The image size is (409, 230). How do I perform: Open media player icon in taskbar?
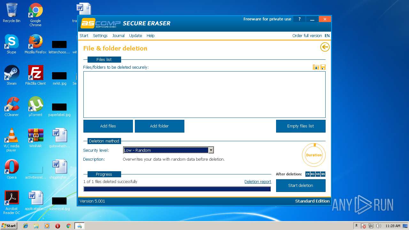tap(47, 226)
